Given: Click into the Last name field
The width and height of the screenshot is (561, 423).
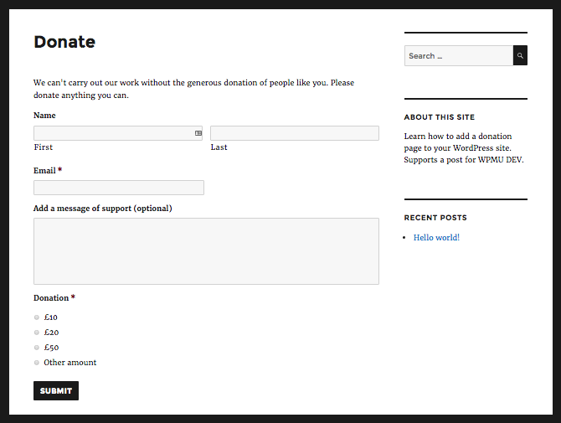Looking at the screenshot, I should (295, 133).
